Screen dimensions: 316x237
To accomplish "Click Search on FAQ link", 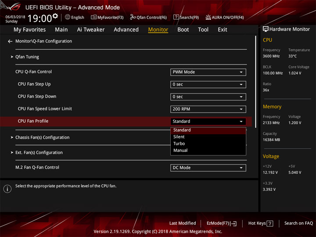I will coord(298,223).
